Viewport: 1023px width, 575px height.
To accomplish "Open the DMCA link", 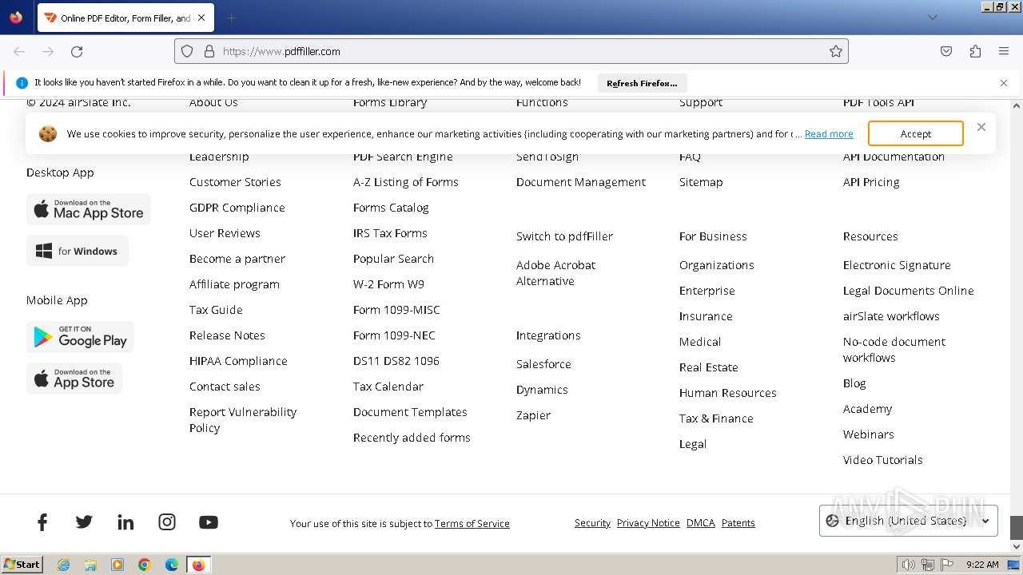I will (701, 523).
